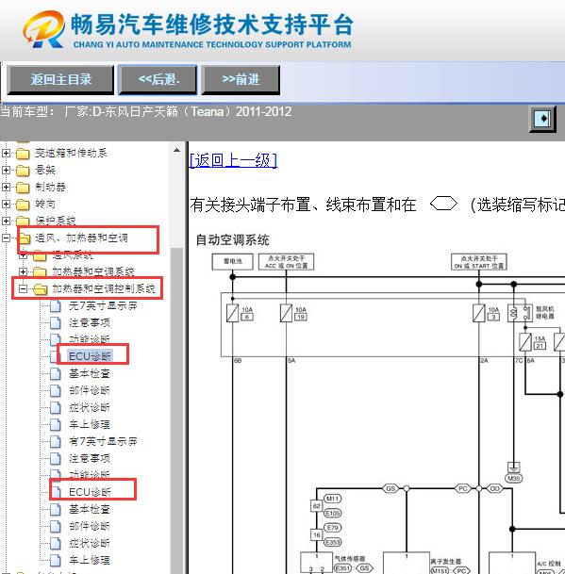This screenshot has height=574, width=565.
Task: Expand the 保护系统 tree node
Action: pos(6,221)
